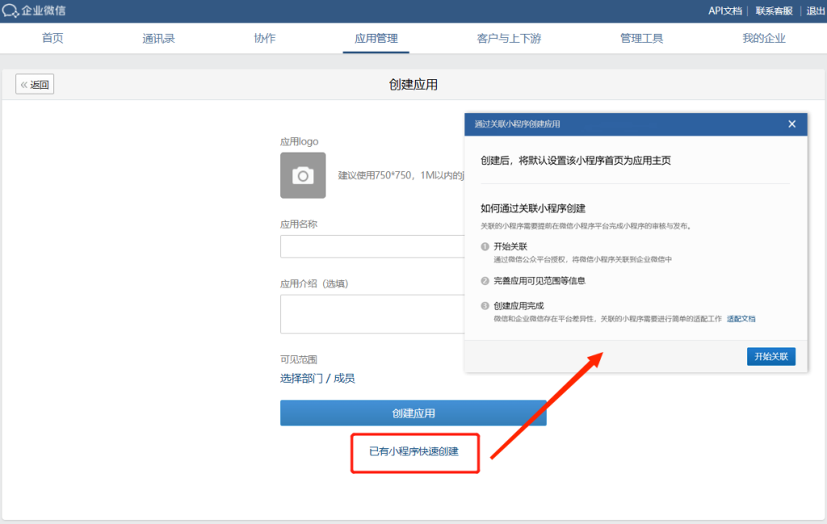This screenshot has height=524, width=827.
Task: Open the 协作 tab
Action: point(264,38)
